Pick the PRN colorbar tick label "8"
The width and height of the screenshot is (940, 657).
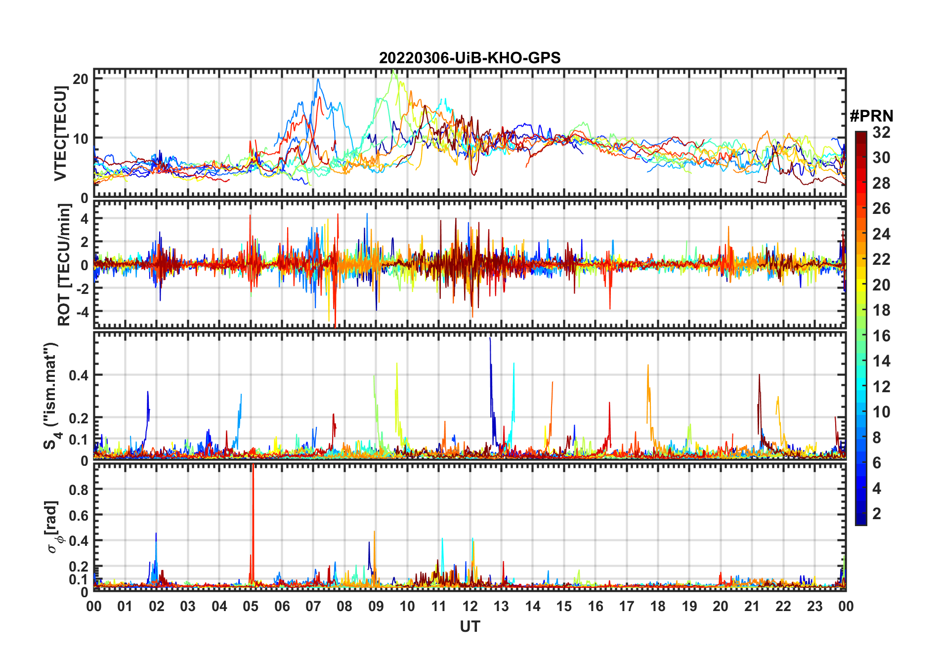(x=877, y=438)
